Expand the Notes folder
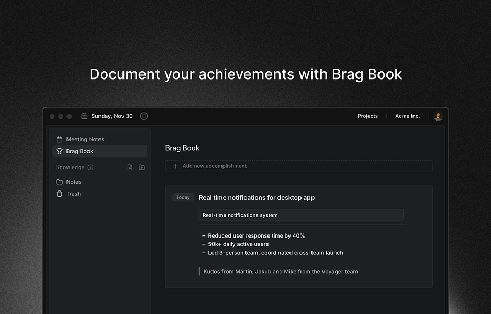This screenshot has width=491, height=314. [x=73, y=182]
